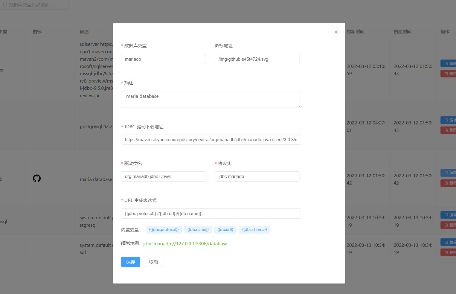The height and width of the screenshot is (294, 456).
Task: Click the red delete button in the postgresql row
Action: click(x=449, y=130)
